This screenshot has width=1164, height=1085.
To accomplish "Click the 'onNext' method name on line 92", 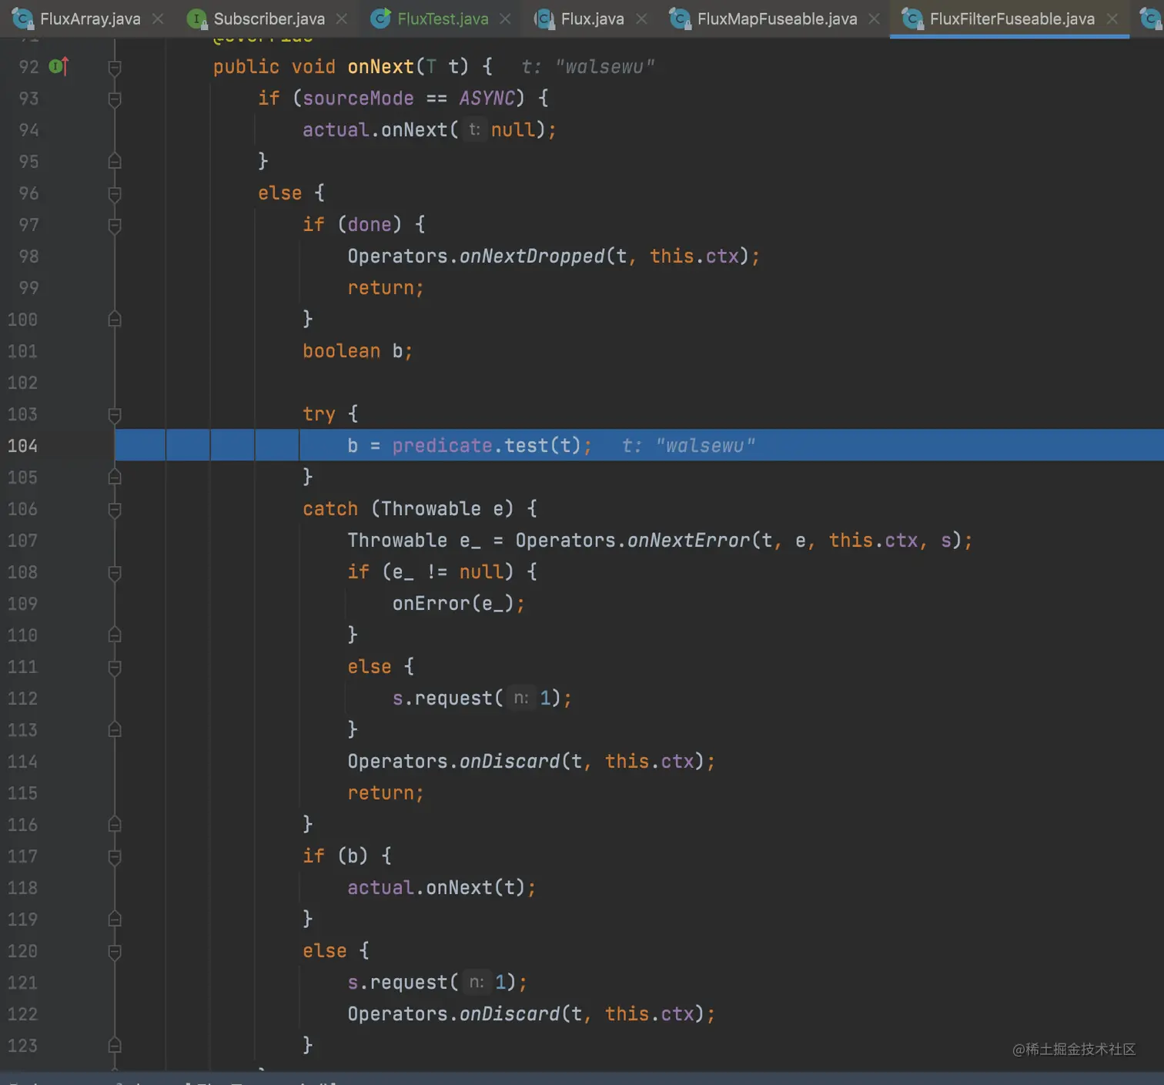I will [x=380, y=67].
